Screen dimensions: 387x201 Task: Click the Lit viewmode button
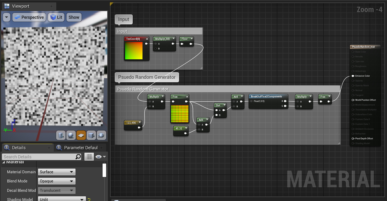click(x=56, y=17)
